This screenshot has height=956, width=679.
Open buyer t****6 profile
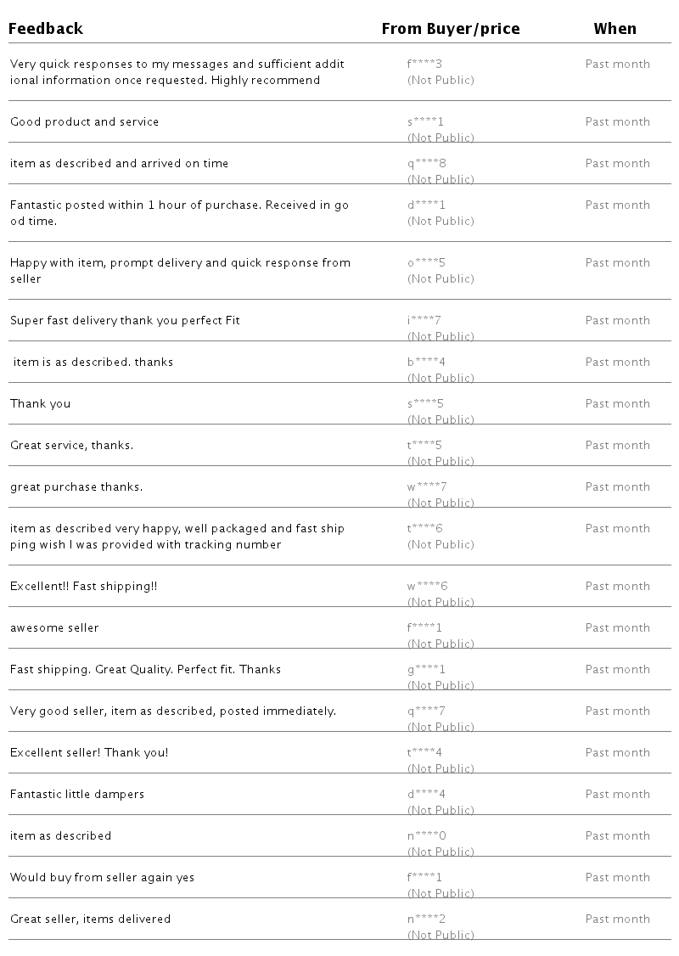(424, 528)
